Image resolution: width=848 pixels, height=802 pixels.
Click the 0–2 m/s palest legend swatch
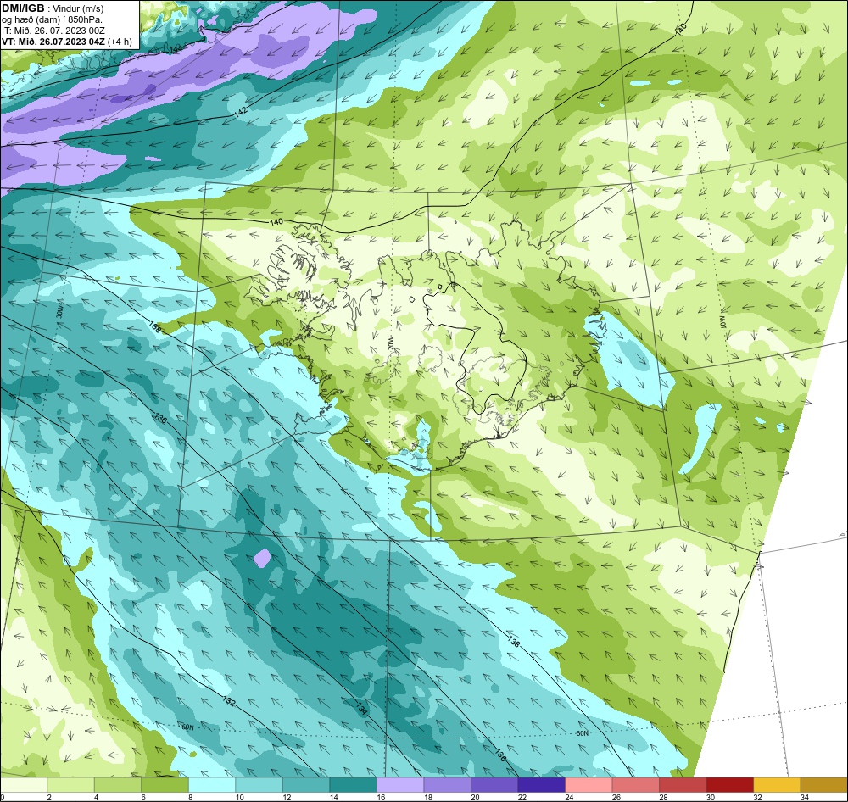coord(24,785)
